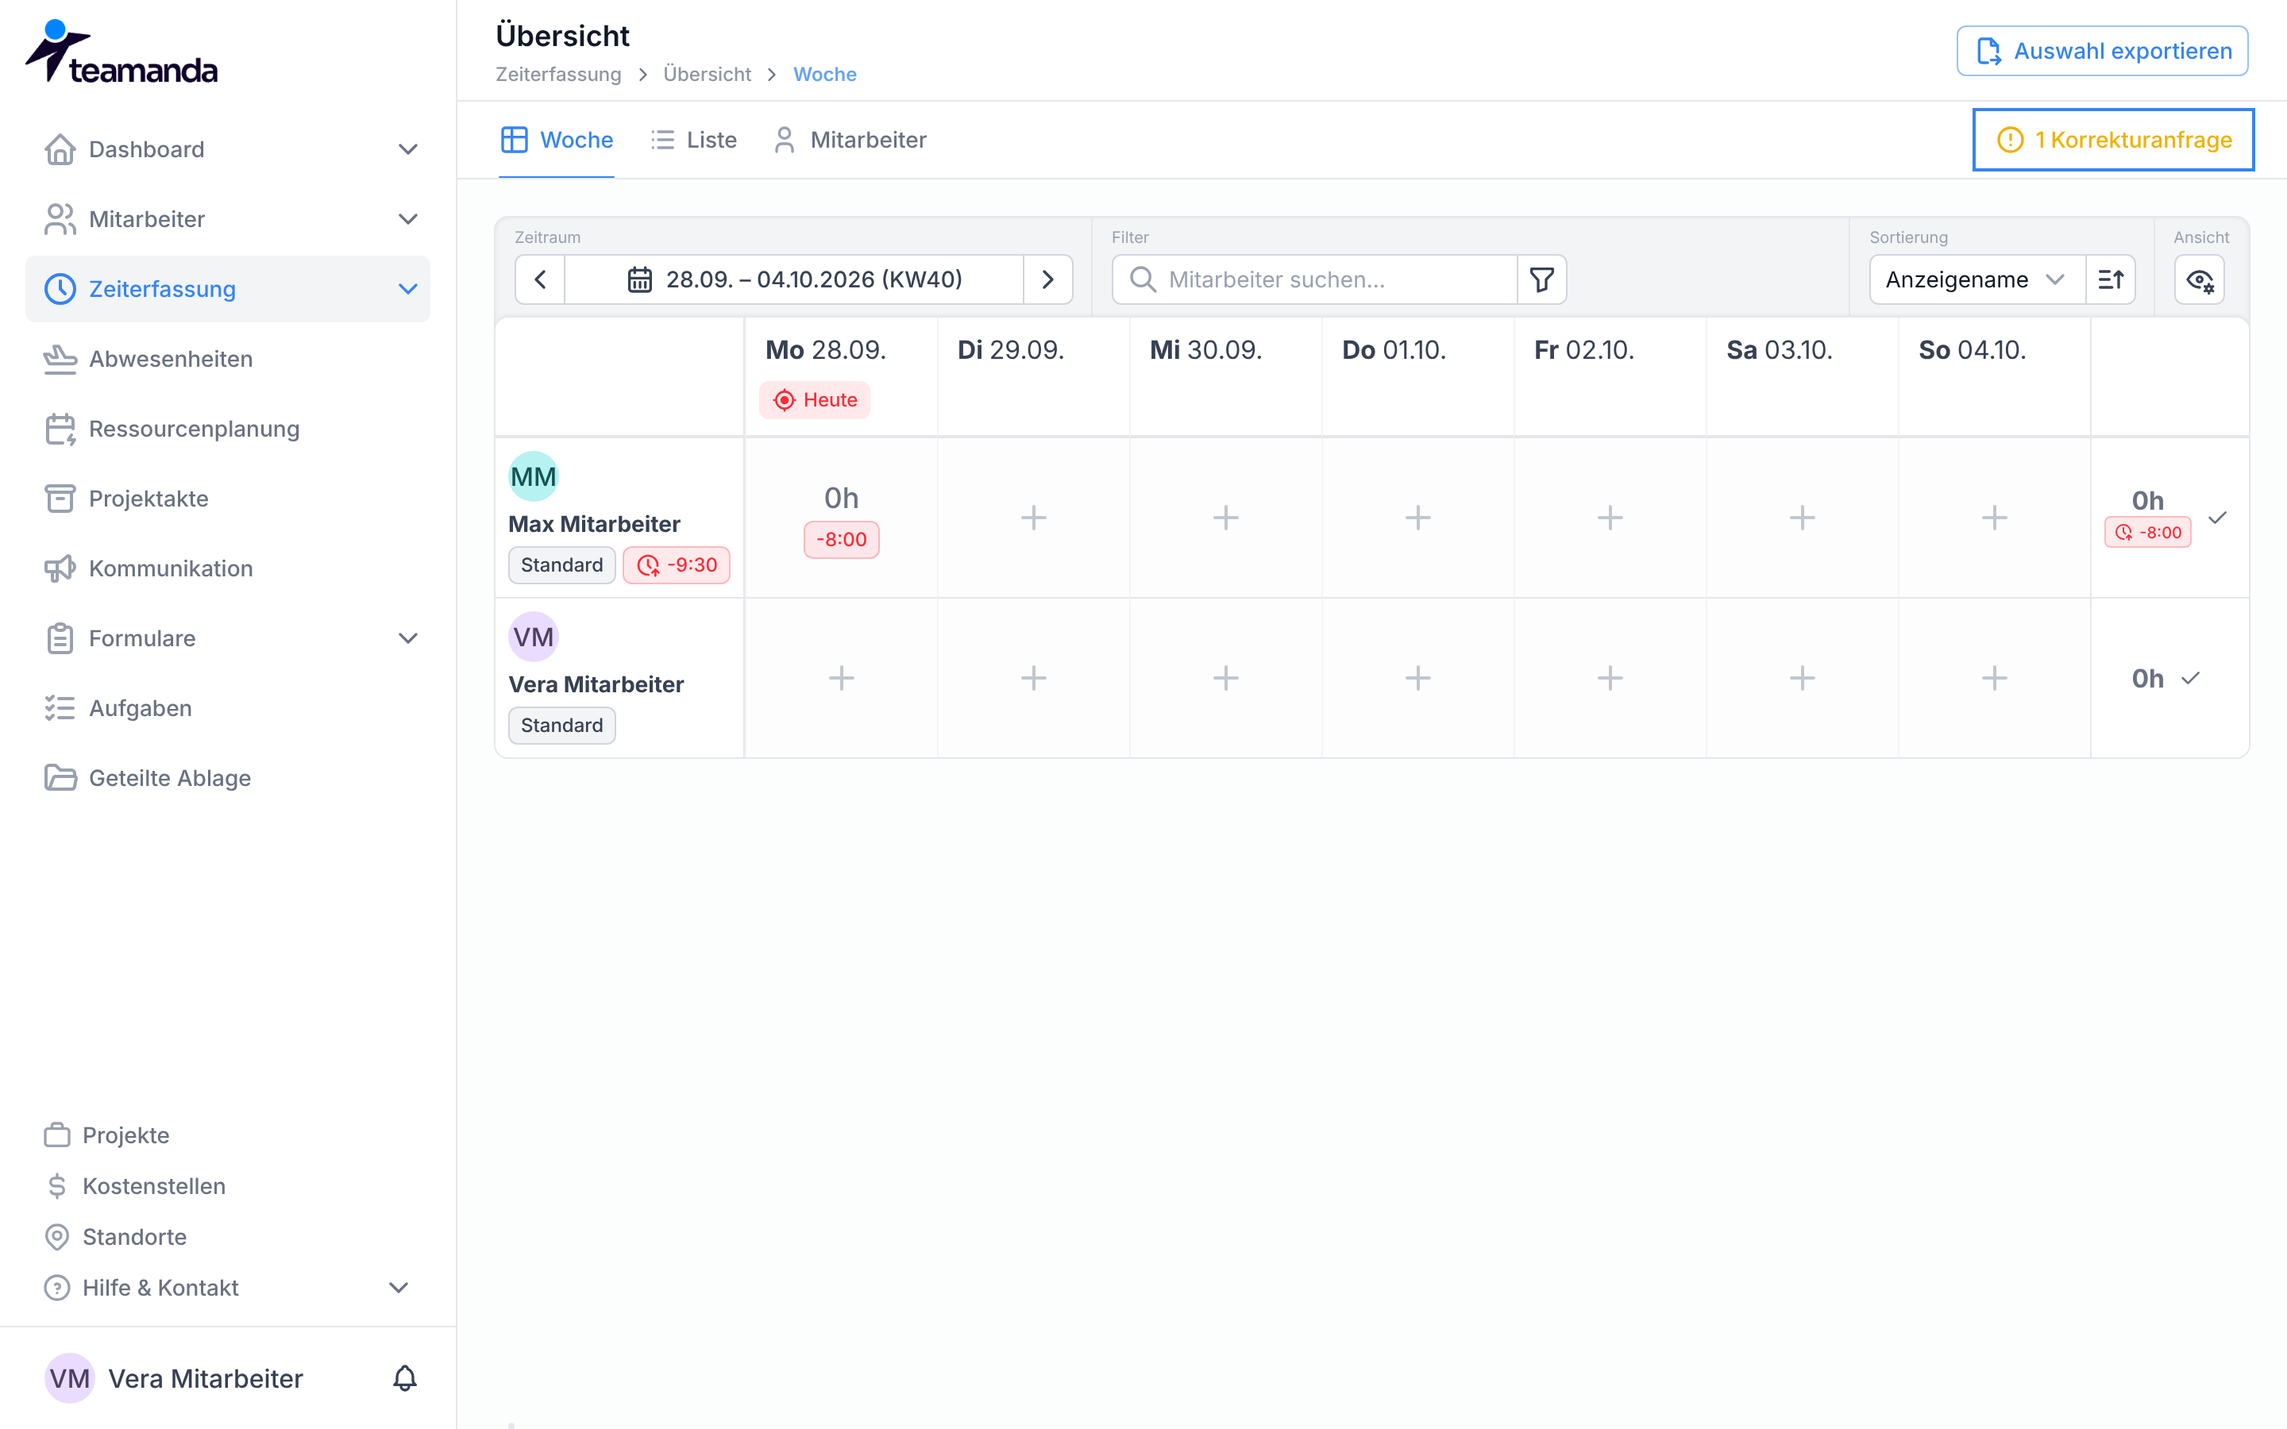
Task: Click the Auswahl exportieren button
Action: (x=2102, y=51)
